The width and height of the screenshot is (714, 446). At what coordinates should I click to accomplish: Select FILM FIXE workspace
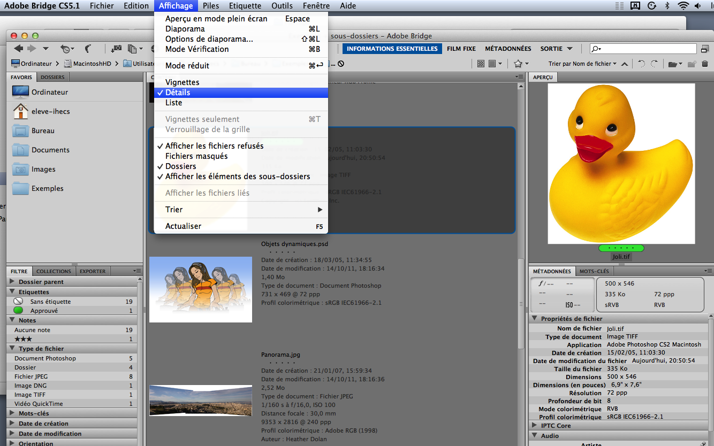point(461,49)
